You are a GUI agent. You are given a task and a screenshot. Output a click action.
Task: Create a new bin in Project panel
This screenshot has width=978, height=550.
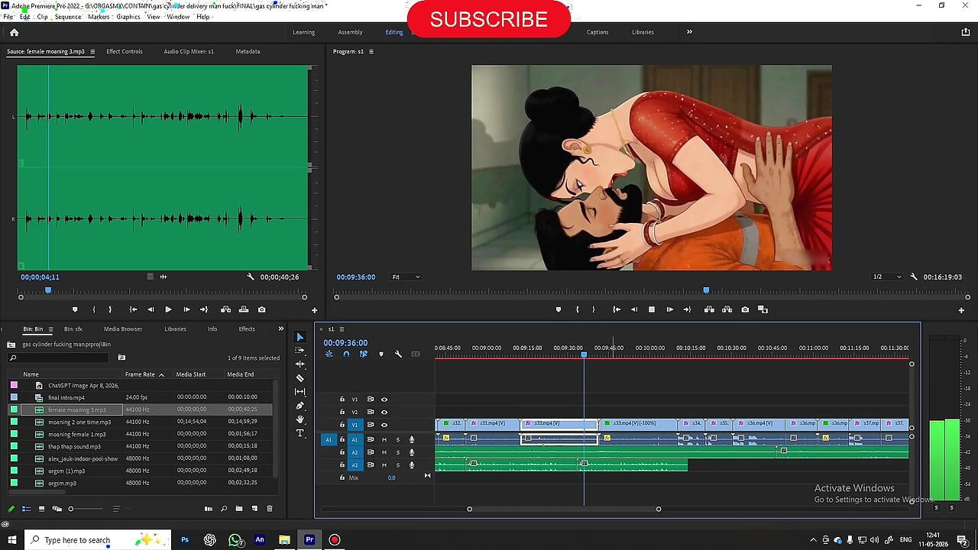click(x=239, y=509)
